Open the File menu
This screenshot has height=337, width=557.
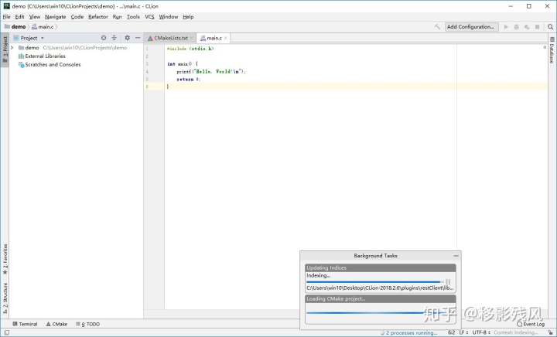6,17
